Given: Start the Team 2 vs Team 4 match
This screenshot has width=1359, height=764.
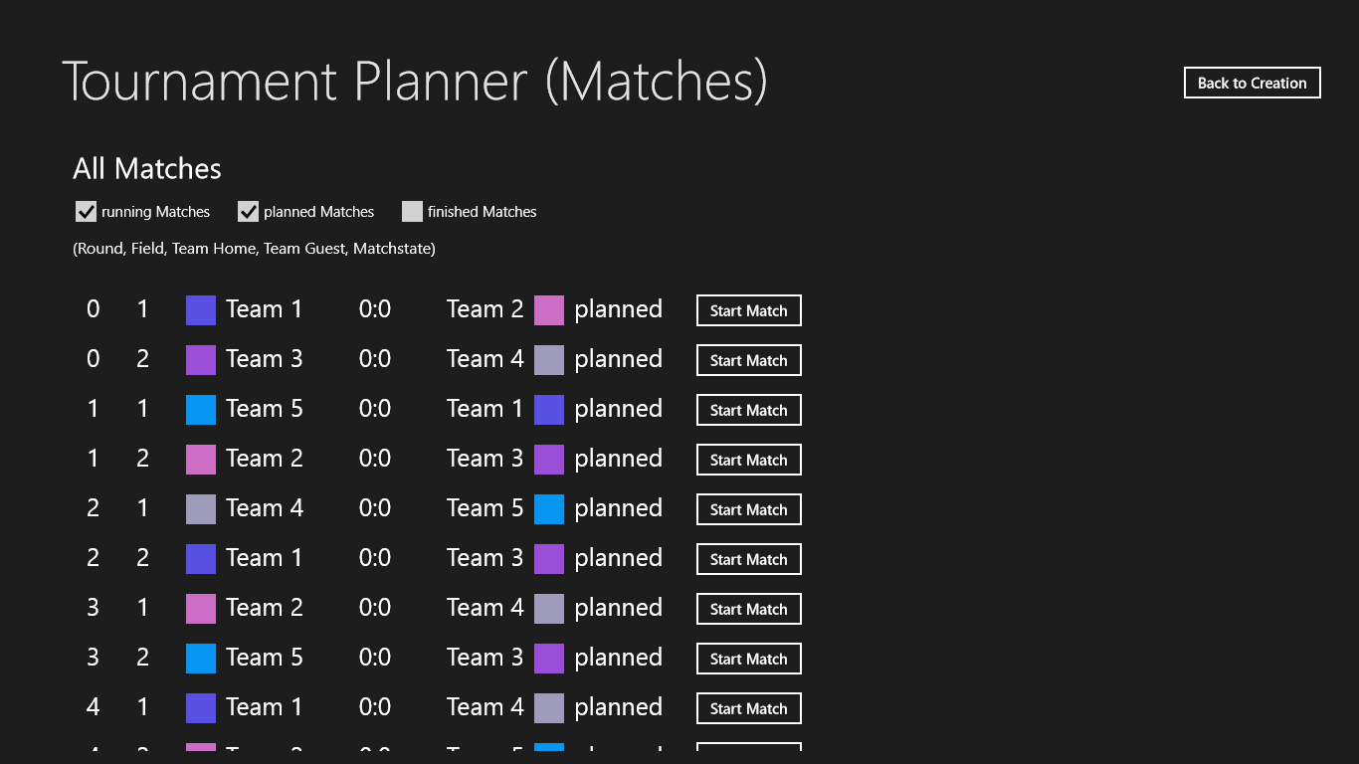Looking at the screenshot, I should click(x=748, y=609).
